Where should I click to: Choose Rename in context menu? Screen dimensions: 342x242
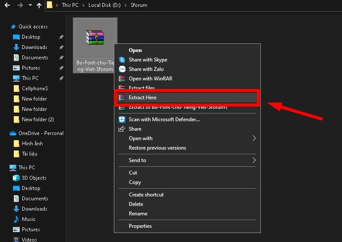138,213
